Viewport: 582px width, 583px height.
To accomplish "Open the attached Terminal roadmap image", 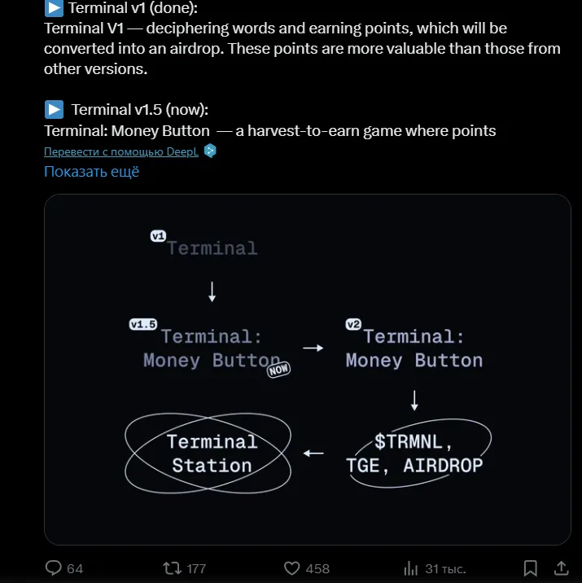I will [x=308, y=370].
